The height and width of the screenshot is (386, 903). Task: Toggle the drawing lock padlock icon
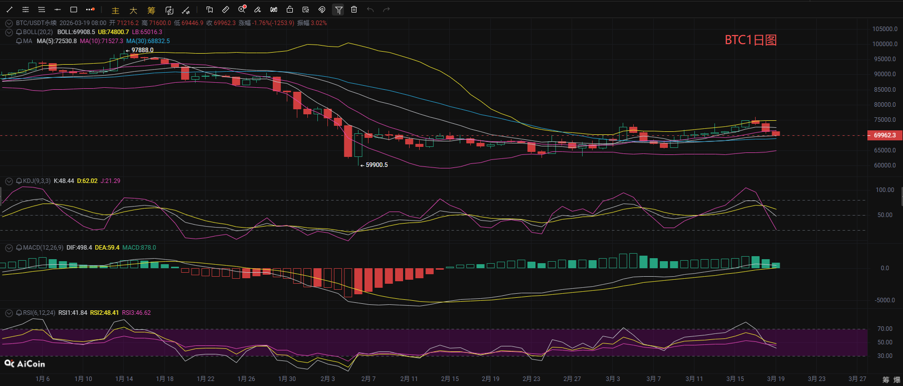(x=290, y=10)
